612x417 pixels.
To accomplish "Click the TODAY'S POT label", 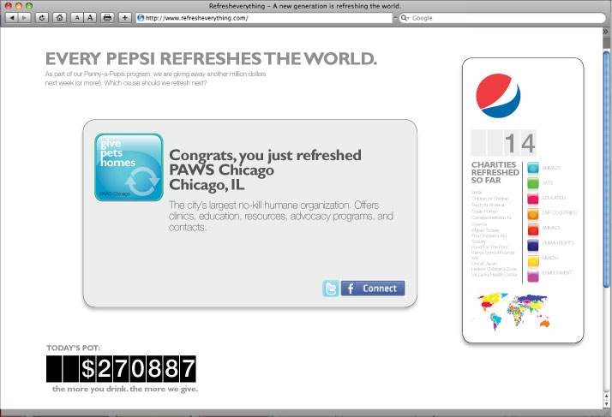I will pyautogui.click(x=74, y=348).
